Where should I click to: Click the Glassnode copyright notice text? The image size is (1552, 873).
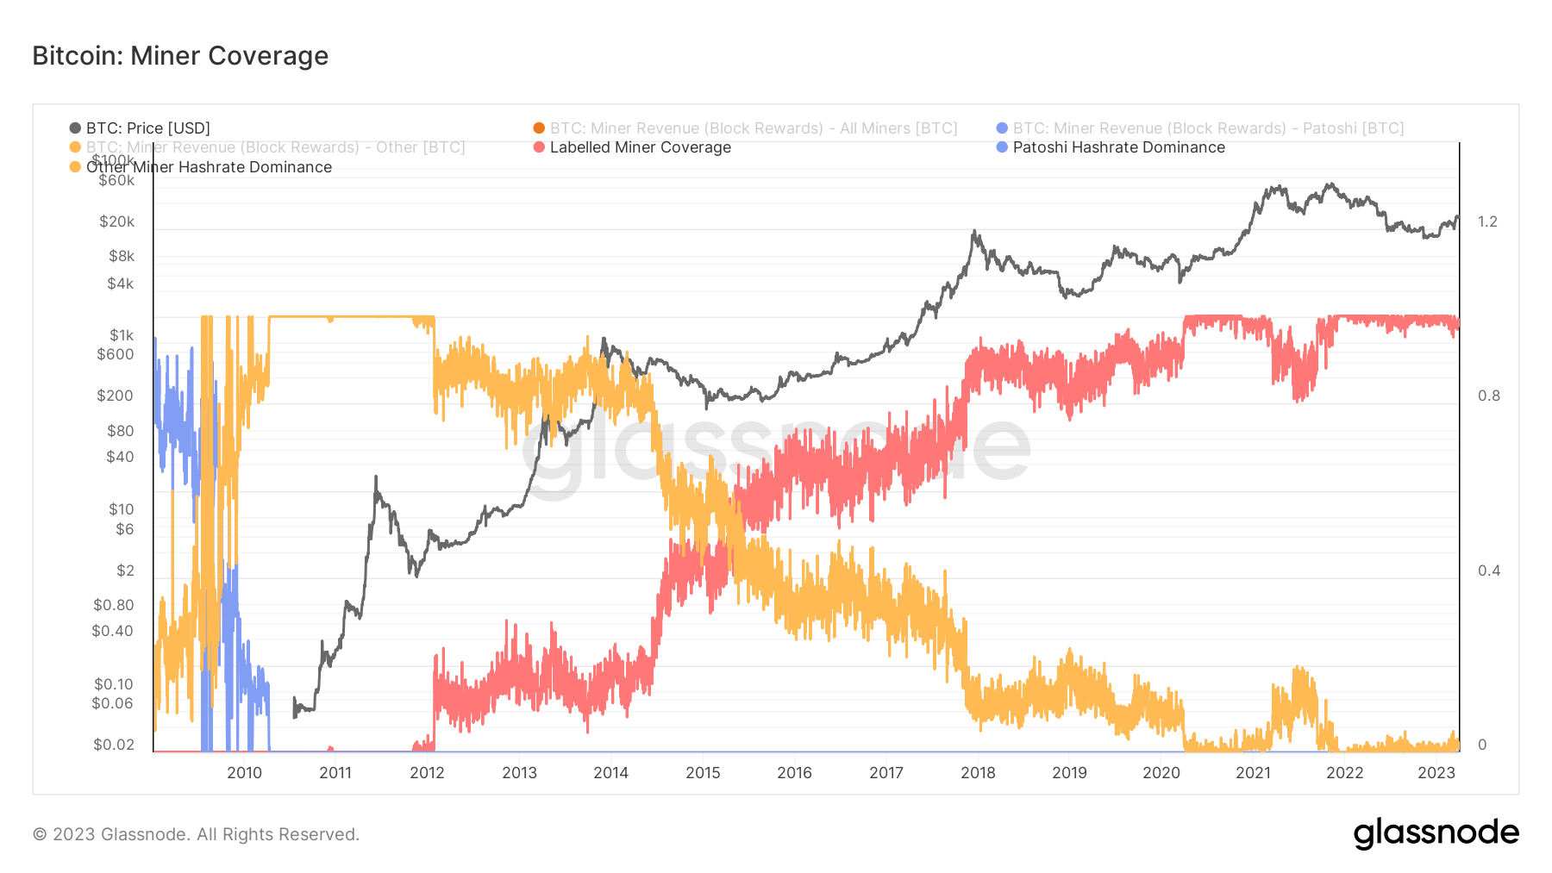[196, 834]
